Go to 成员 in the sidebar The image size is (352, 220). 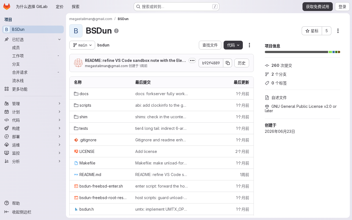pos(33,48)
